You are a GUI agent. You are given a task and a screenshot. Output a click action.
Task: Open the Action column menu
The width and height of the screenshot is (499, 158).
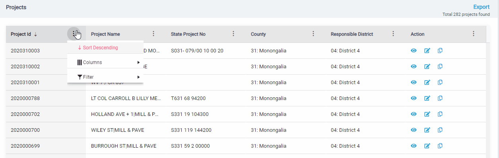tap(473, 34)
